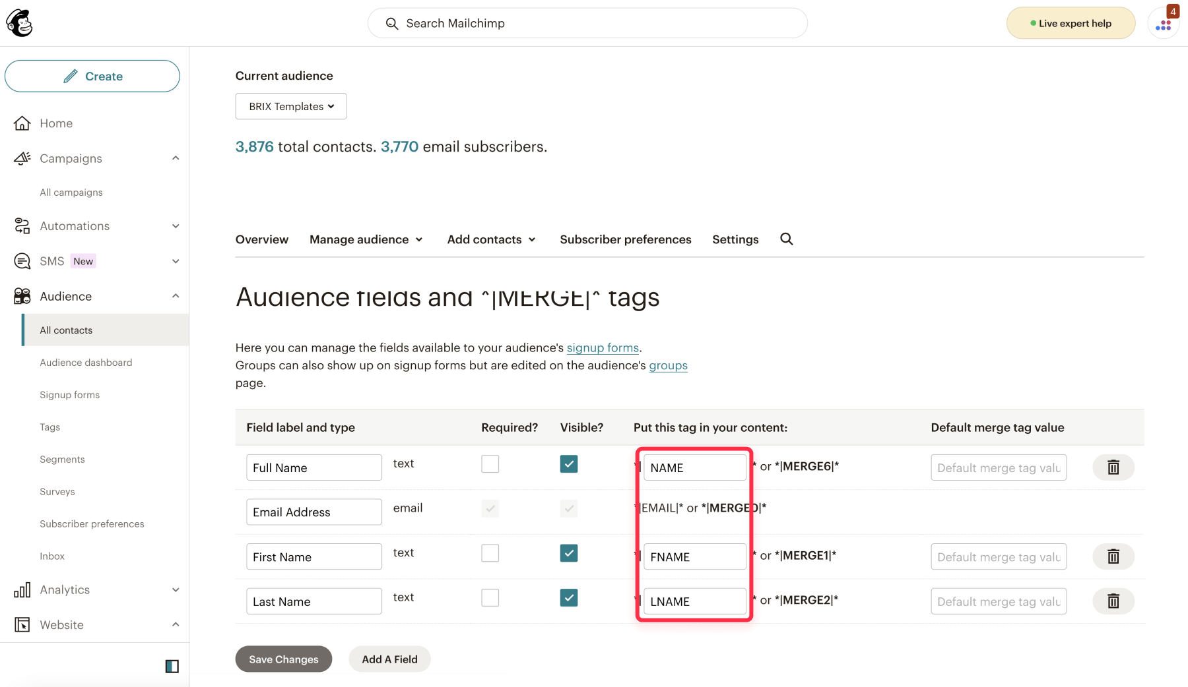This screenshot has height=687, width=1188.
Task: Open Signup forms in sidebar
Action: click(x=69, y=395)
